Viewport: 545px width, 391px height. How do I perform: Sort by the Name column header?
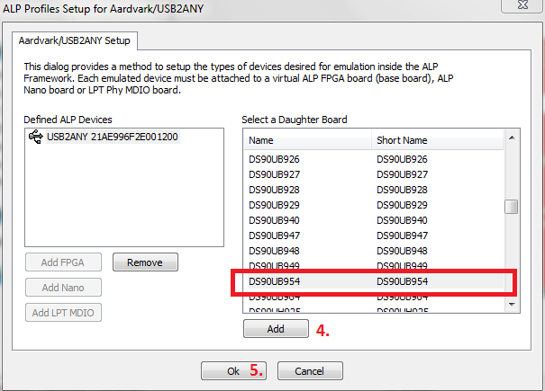pos(306,140)
